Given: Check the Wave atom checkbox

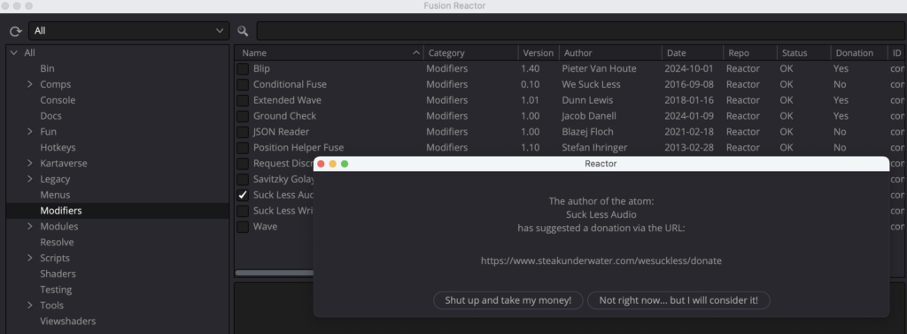Looking at the screenshot, I should point(243,227).
